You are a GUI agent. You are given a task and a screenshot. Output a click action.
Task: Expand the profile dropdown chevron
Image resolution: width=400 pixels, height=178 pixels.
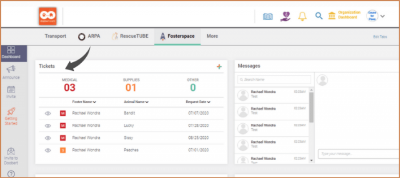coord(382,16)
